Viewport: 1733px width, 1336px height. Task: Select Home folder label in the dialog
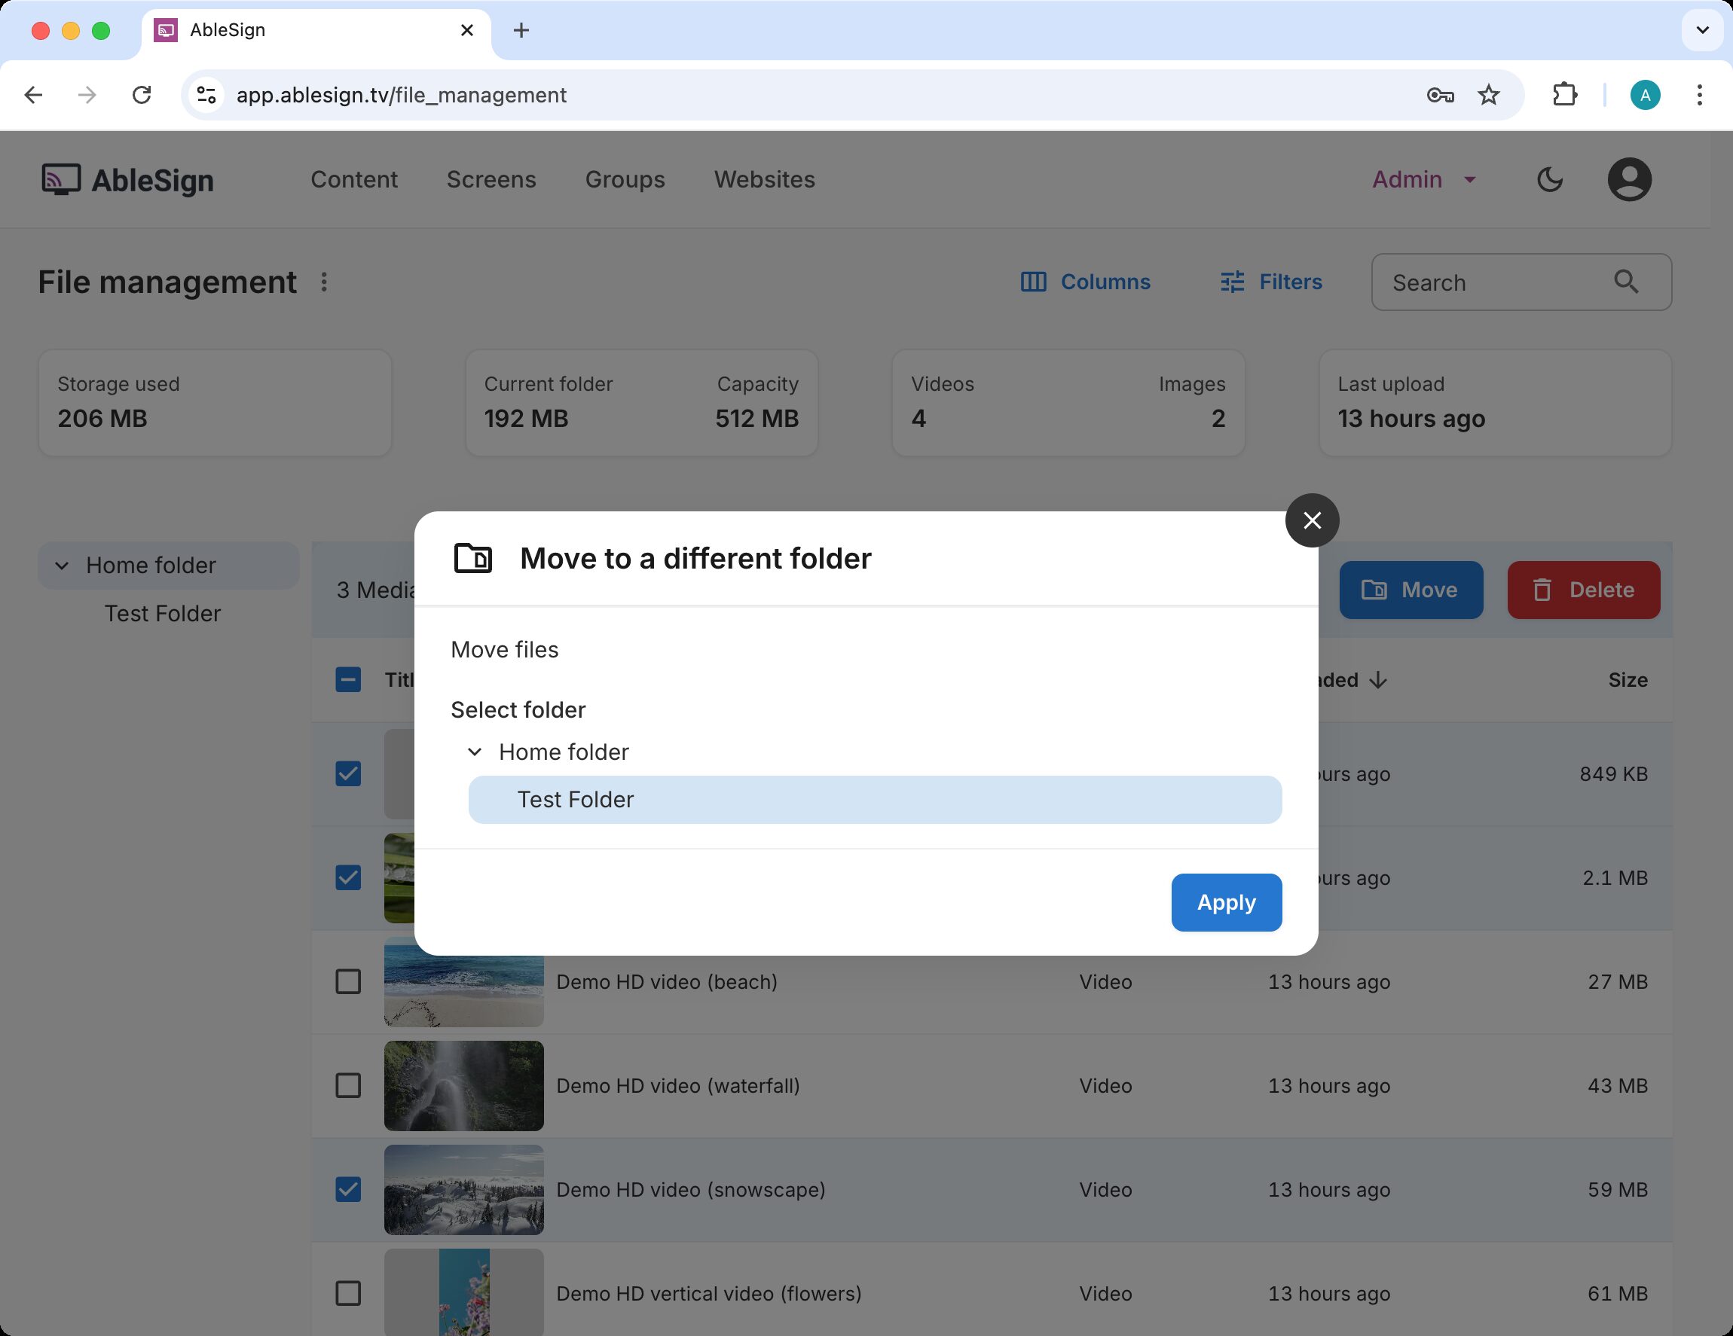pyautogui.click(x=564, y=752)
